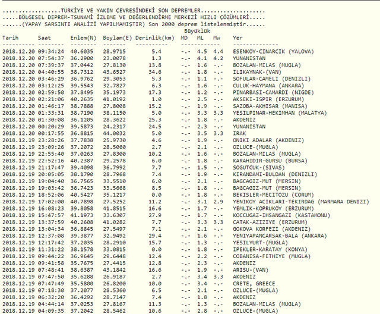Select the ESENKOY-CINARCIK (YALOVA) earthquake entry
Viewport: 380px width, 314px height.
point(273,52)
